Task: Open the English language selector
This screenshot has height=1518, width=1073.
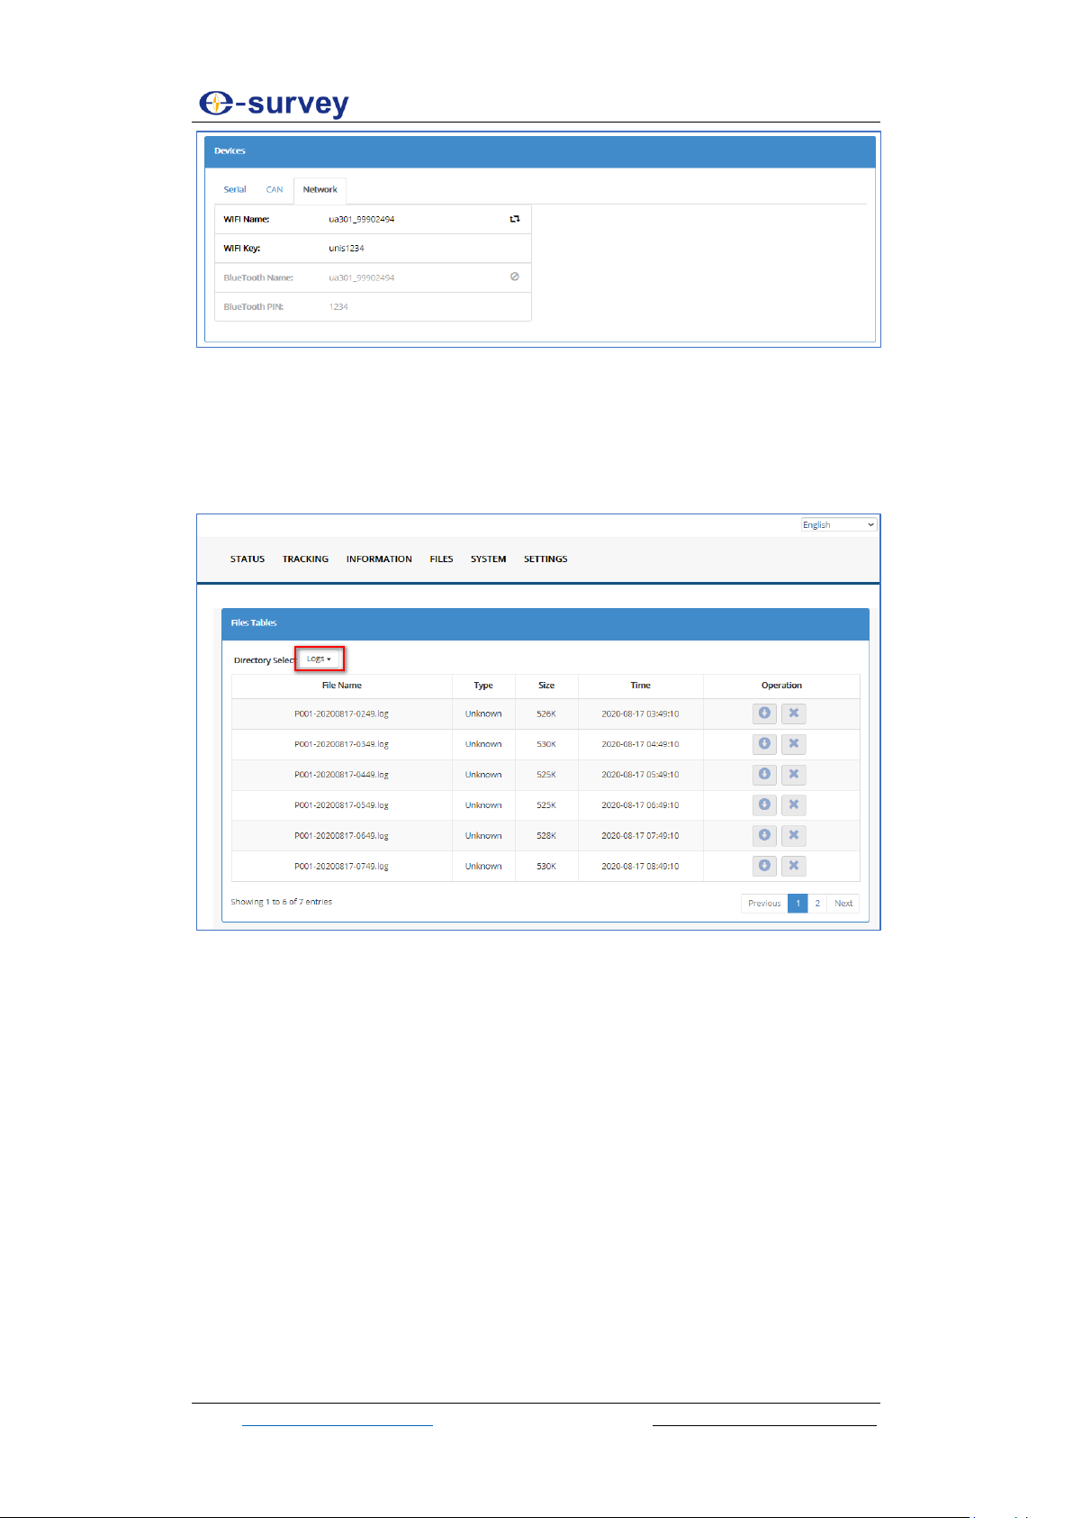Action: pos(838,524)
